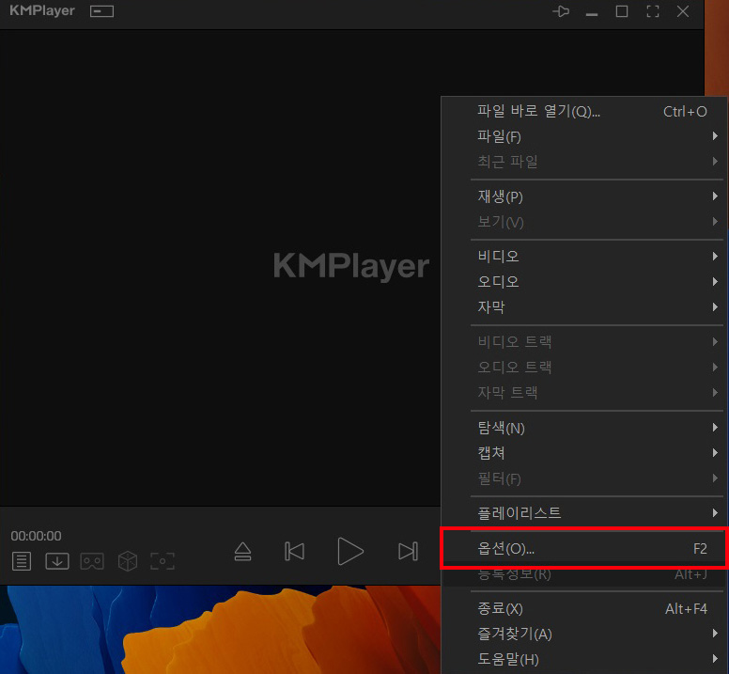
Task: Start playback with the play button
Action: (x=350, y=552)
